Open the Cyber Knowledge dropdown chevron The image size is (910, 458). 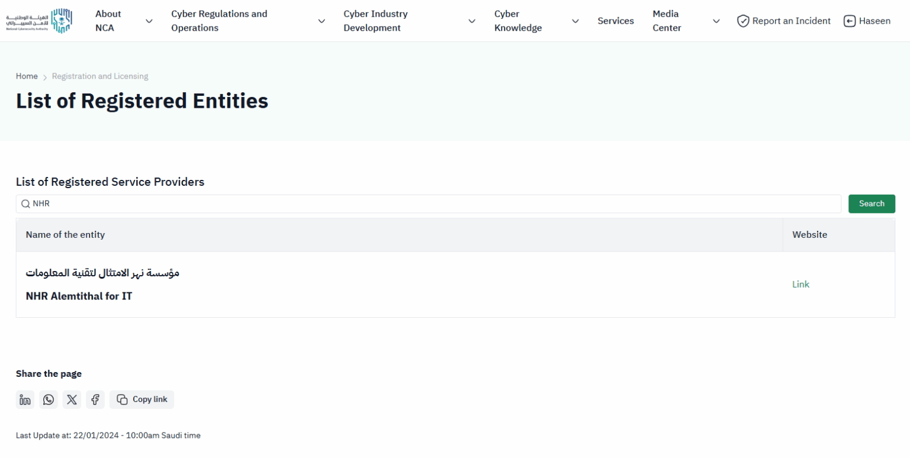click(575, 21)
